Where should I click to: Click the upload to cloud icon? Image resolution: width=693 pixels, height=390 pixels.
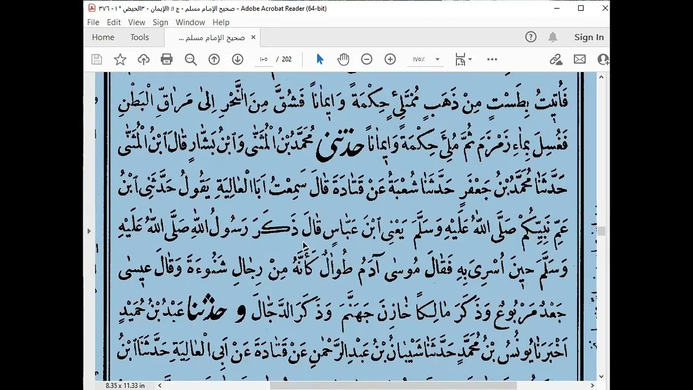pos(143,60)
